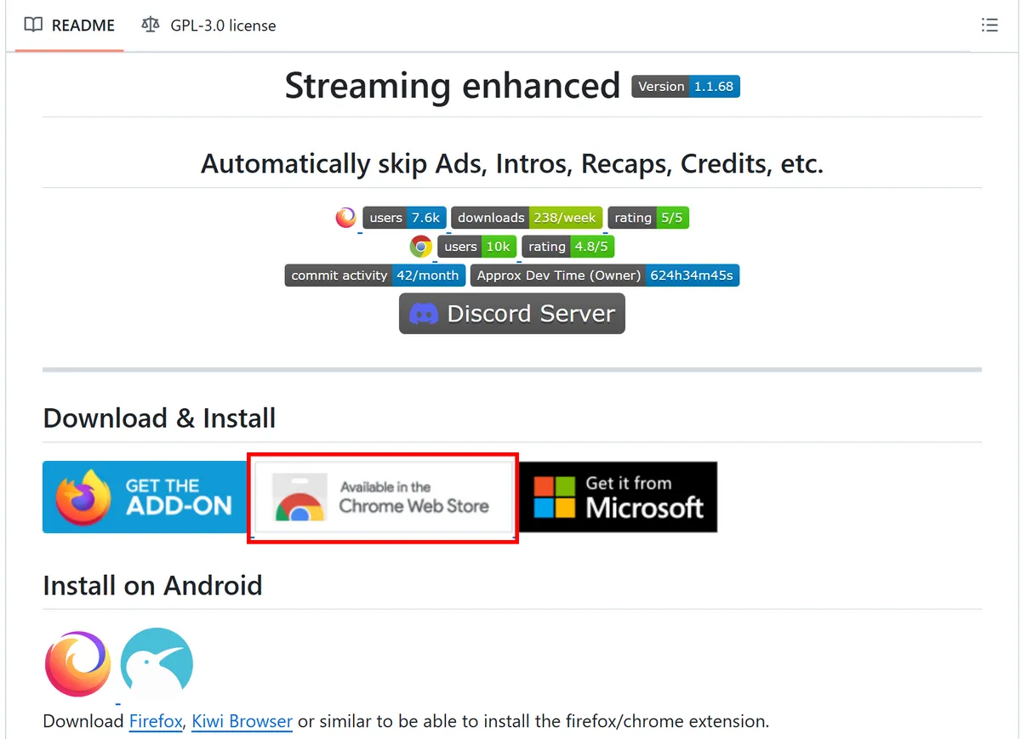Open the large Firefox icon under Install on Android

77,664
